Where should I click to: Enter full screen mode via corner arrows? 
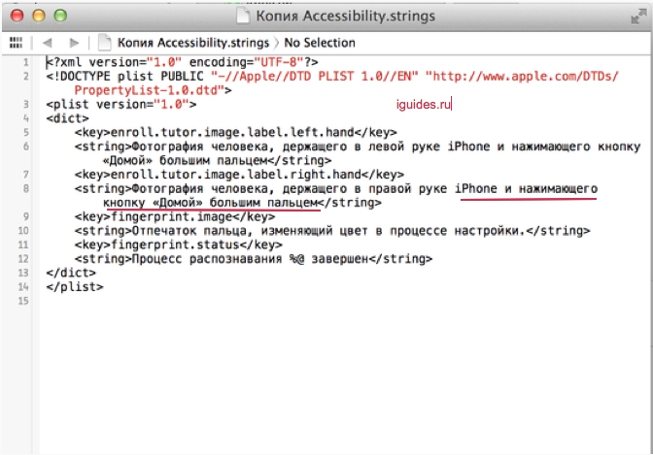(636, 16)
